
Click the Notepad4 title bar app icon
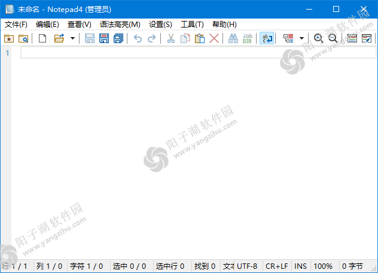point(10,9)
